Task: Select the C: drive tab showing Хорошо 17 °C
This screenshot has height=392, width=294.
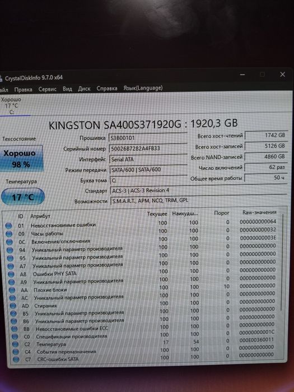Action: point(11,106)
